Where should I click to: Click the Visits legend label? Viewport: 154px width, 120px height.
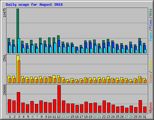151,65
